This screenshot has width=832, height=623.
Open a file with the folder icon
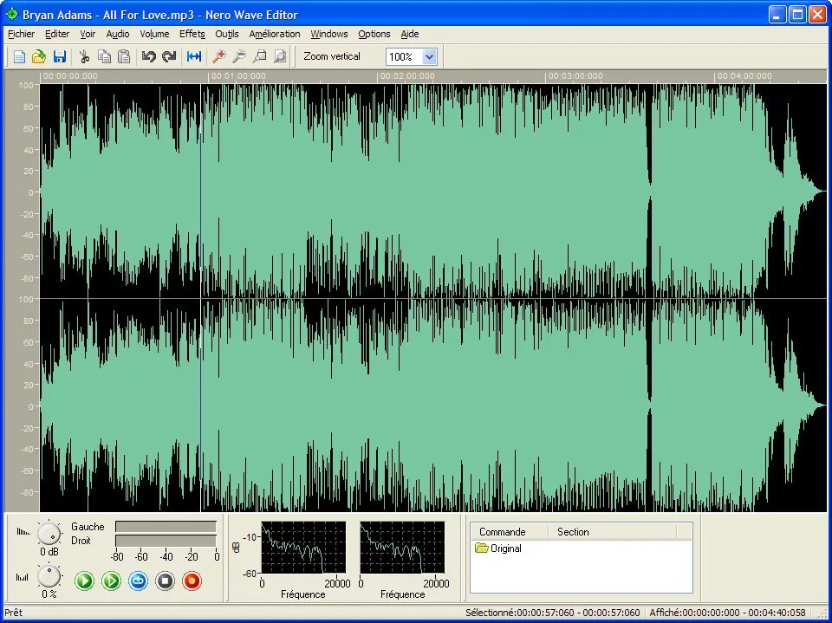point(39,57)
